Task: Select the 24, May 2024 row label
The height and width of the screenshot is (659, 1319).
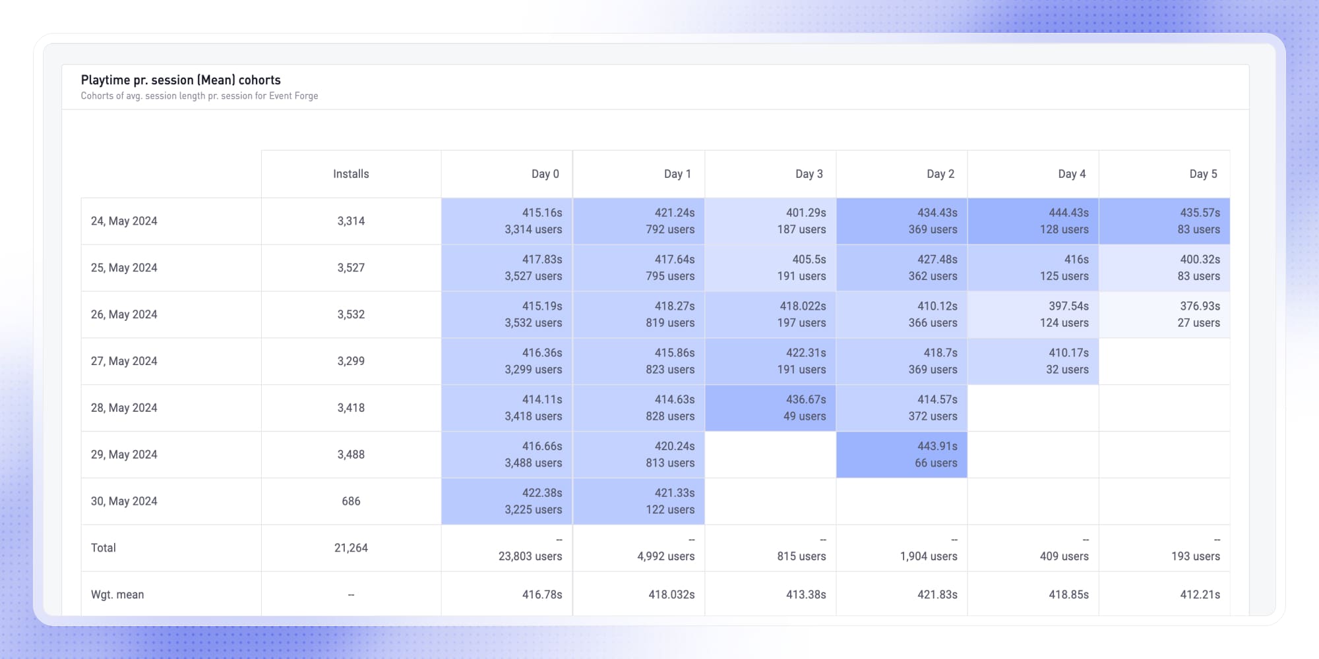Action: click(x=124, y=221)
